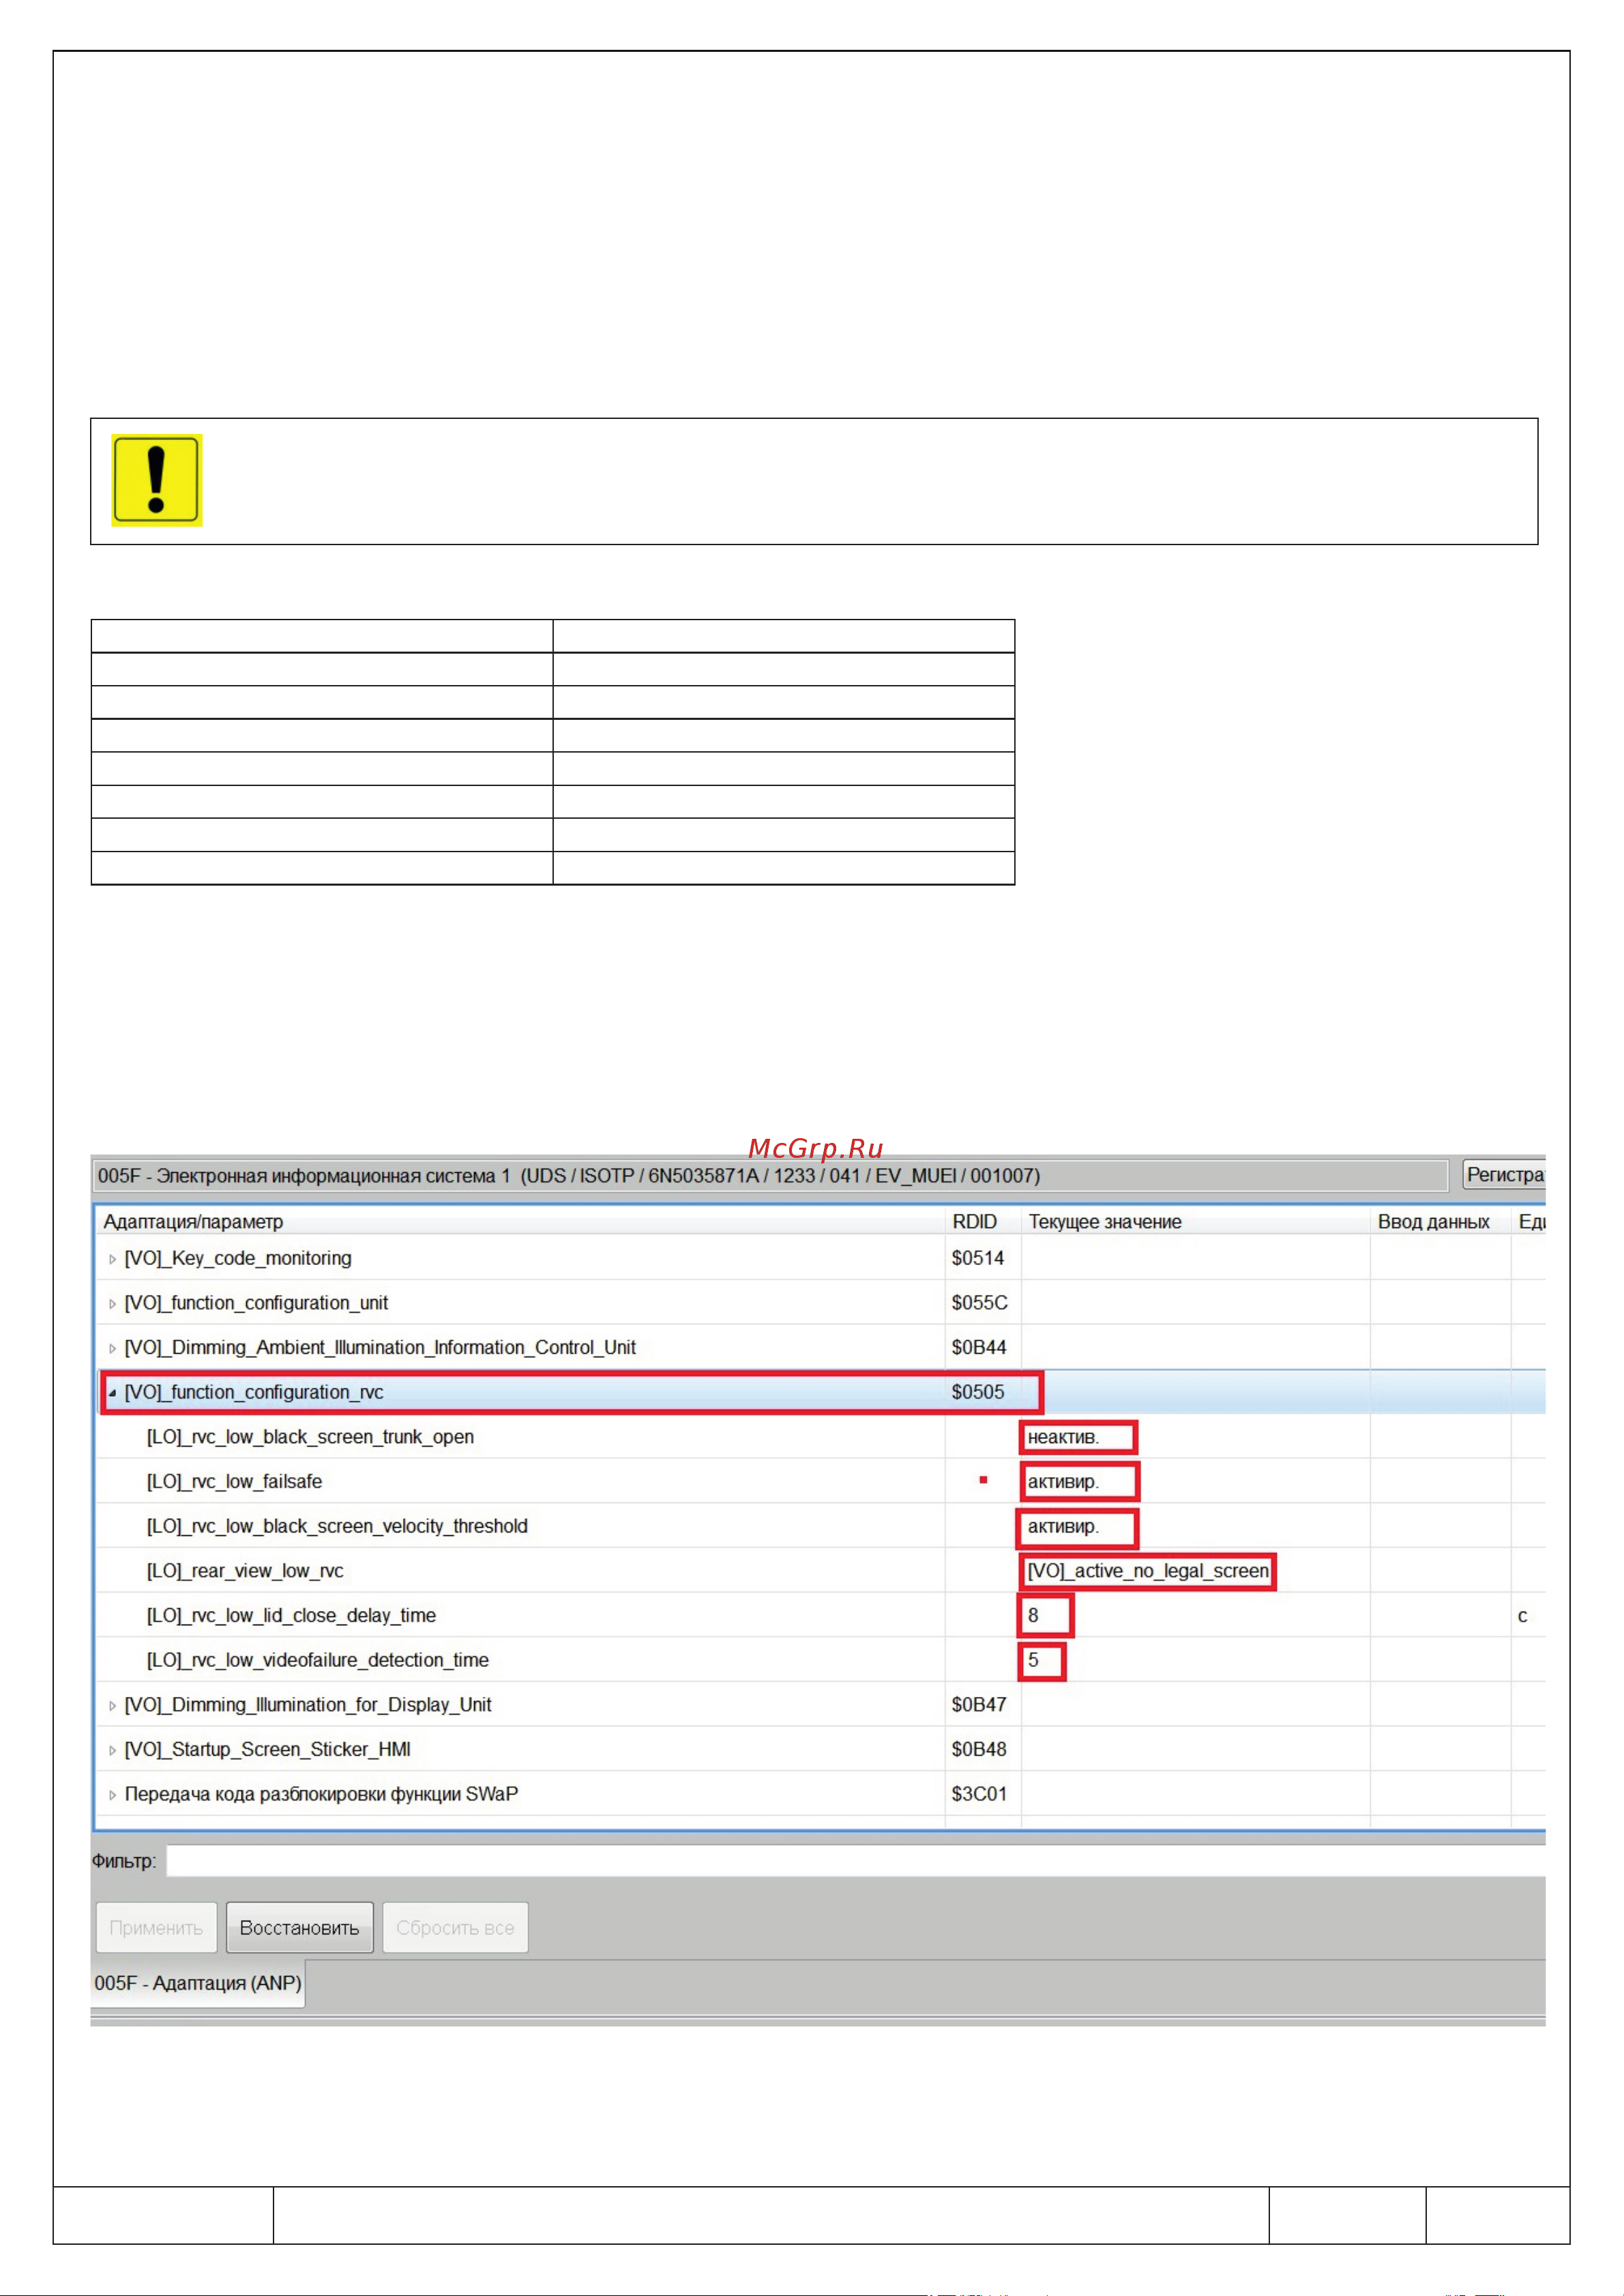
Task: Select the [LO]_rear_view_low_rvc row
Action: pyautogui.click(x=821, y=1571)
